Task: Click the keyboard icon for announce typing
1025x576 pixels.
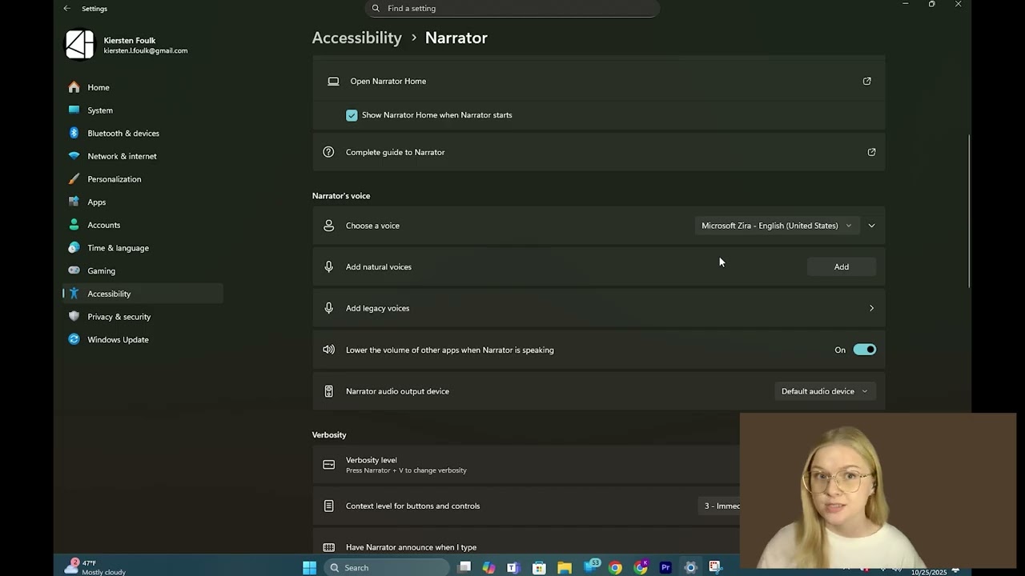Action: click(328, 547)
